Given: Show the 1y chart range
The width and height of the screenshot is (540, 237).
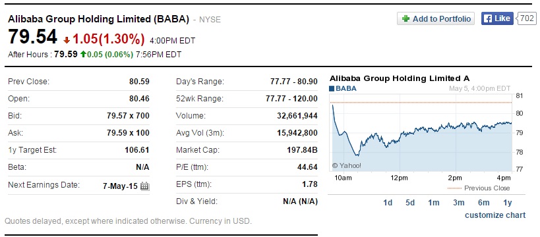Looking at the screenshot, I should (x=508, y=203).
